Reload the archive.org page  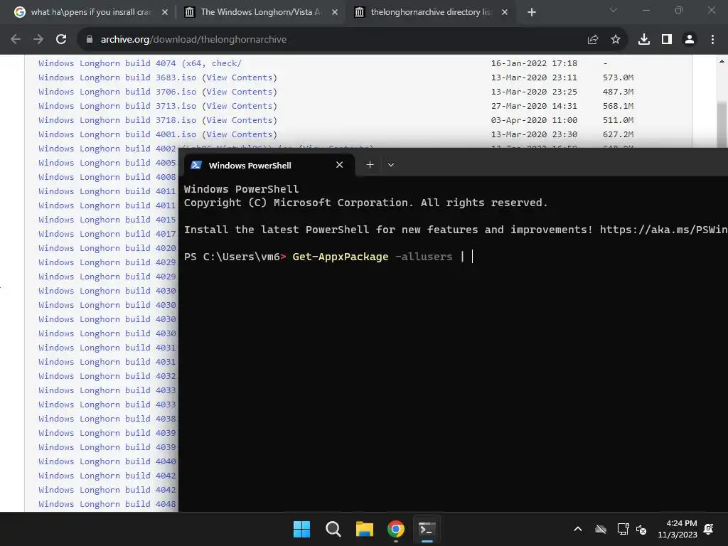(61, 40)
